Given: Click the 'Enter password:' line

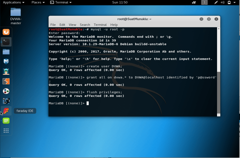Looking at the screenshot, I should (64, 33).
